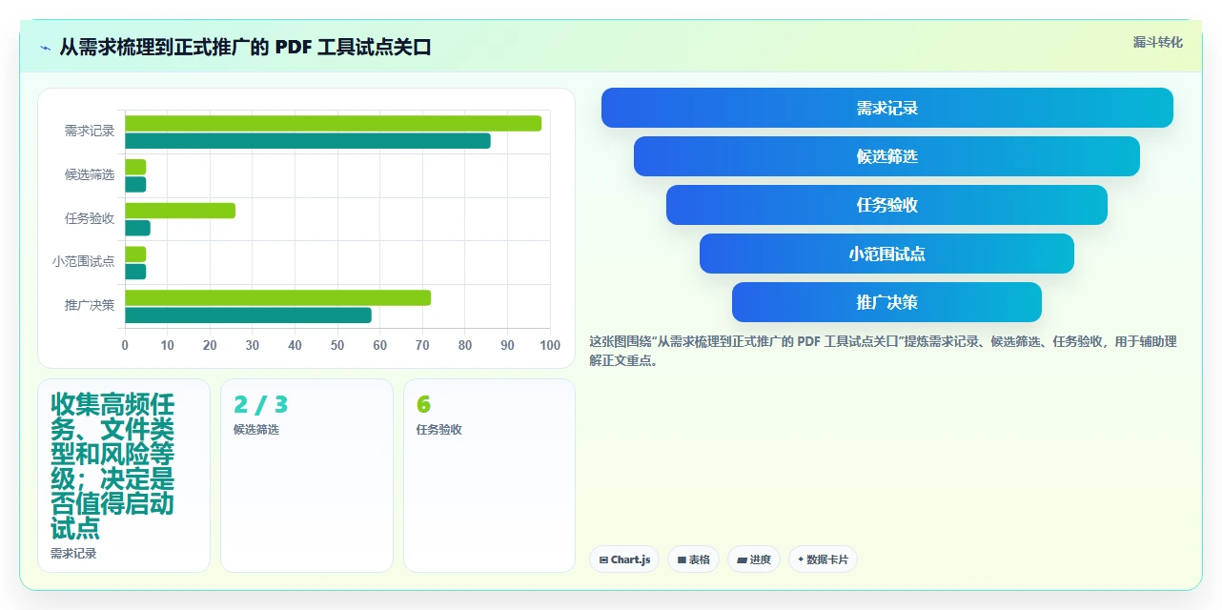This screenshot has height=610, width=1222.
Task: Click the 候选筛选 axis label in the chart
Action: pos(90,174)
